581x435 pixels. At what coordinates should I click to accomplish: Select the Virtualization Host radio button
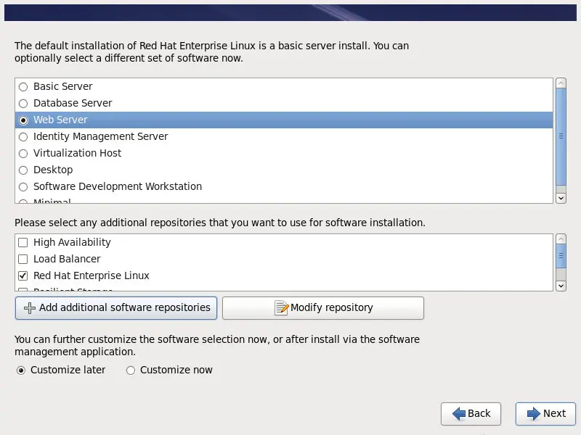[23, 154]
